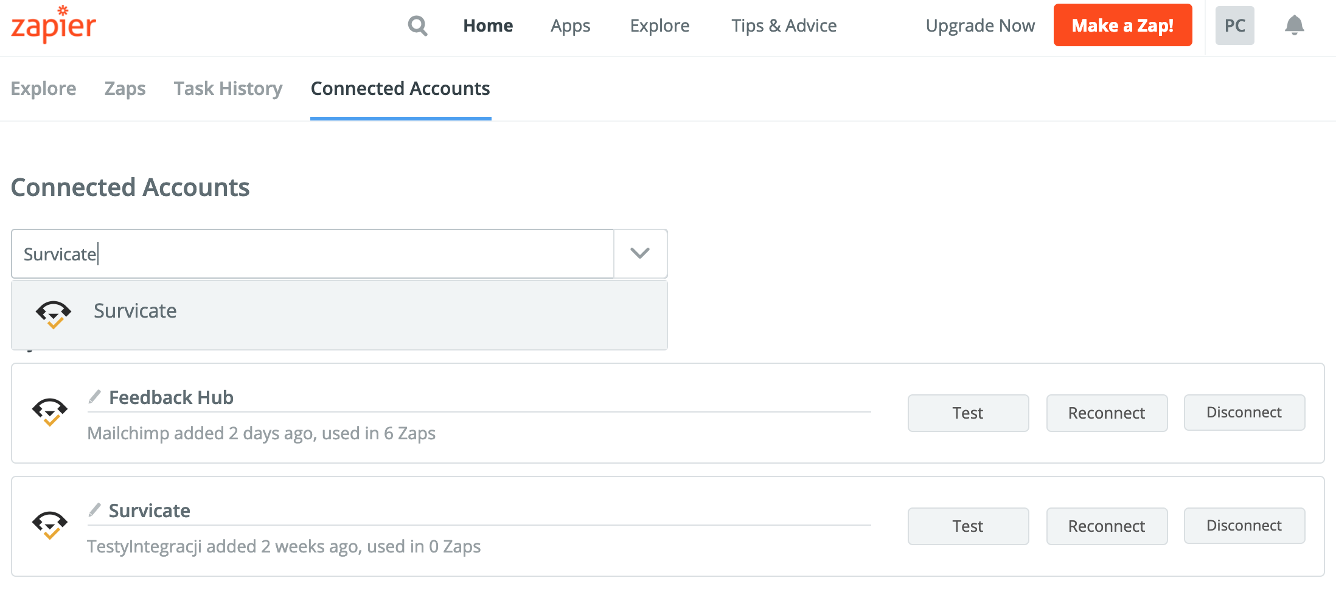Viewport: 1336px width, 589px height.
Task: Reconnect the TestyIntegracji Survicate account
Action: tap(1107, 526)
